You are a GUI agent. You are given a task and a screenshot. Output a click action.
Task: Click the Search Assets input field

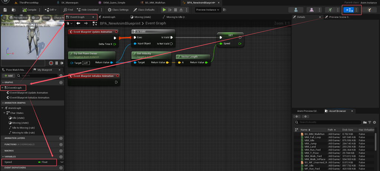(x=328, y=122)
